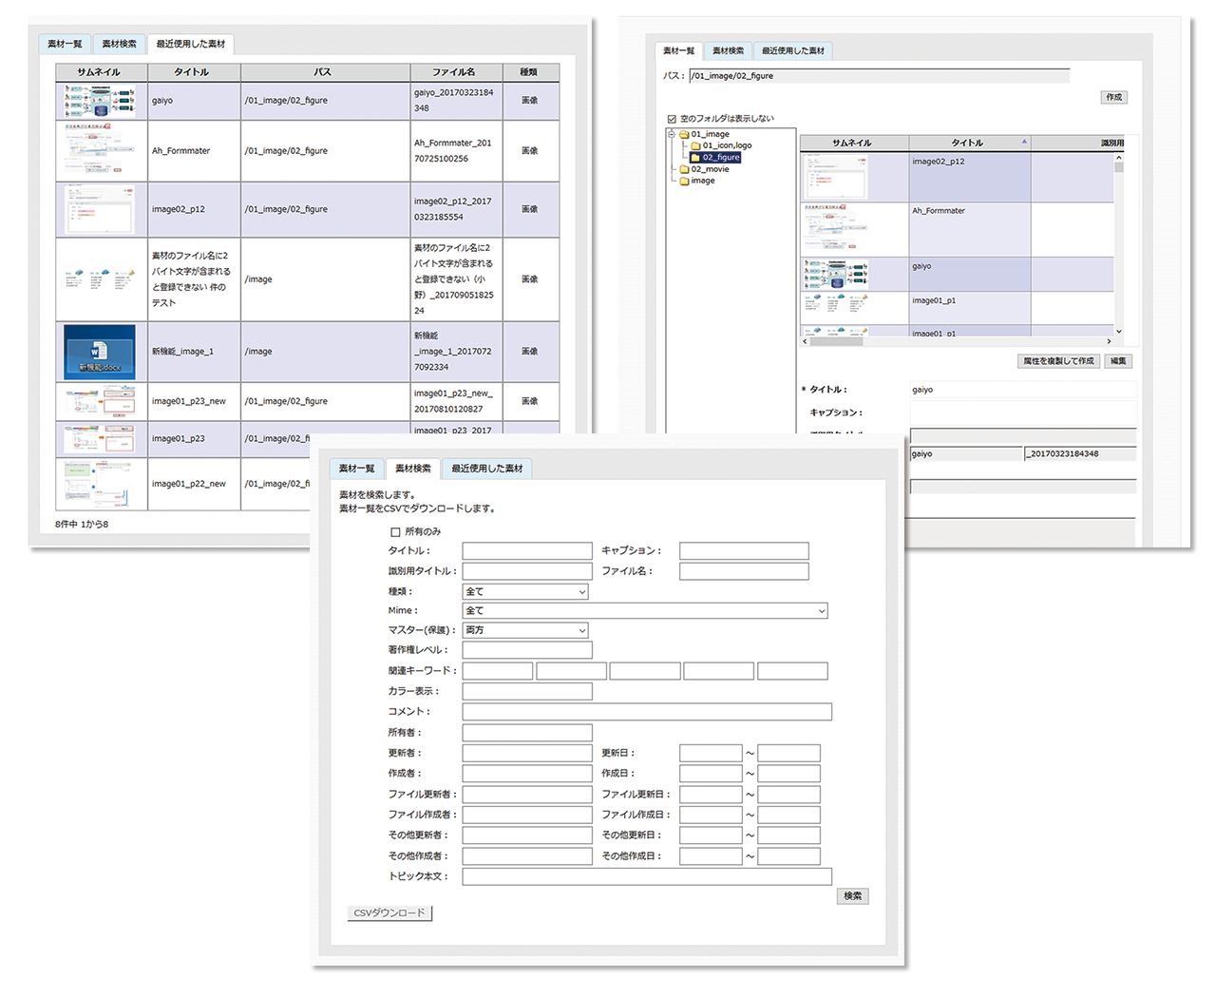Switch to 素材一覧 tab in search form panel

(x=356, y=469)
